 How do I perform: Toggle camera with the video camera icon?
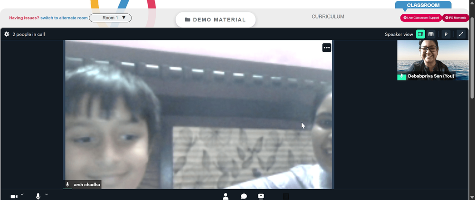[x=14, y=196]
